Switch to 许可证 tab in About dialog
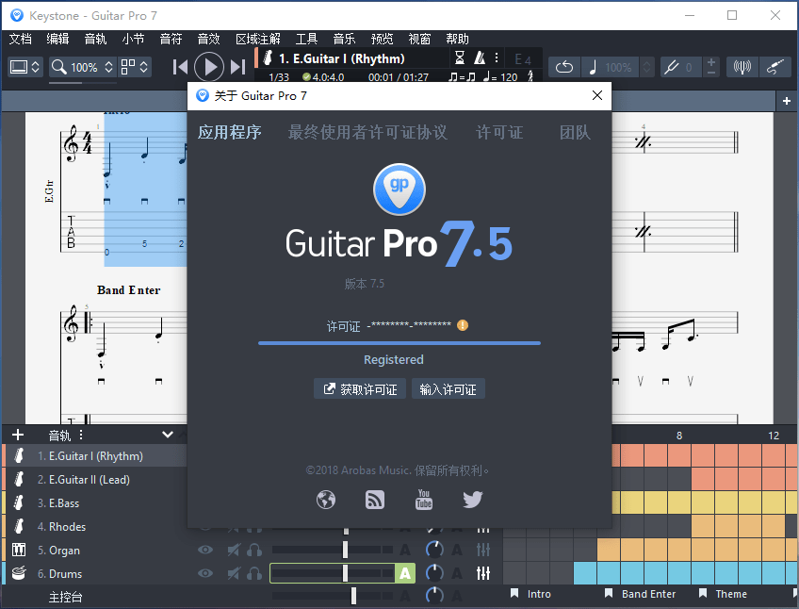Image resolution: width=799 pixels, height=609 pixels. coord(499,132)
